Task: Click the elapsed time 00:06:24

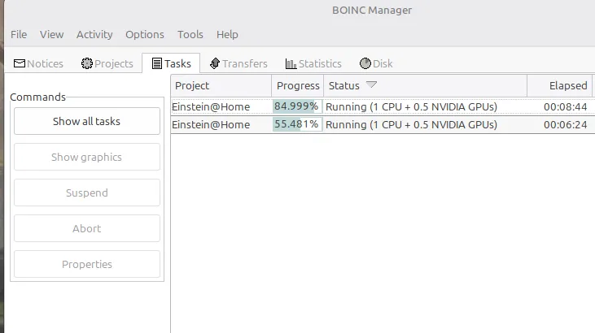Action: [x=566, y=124]
